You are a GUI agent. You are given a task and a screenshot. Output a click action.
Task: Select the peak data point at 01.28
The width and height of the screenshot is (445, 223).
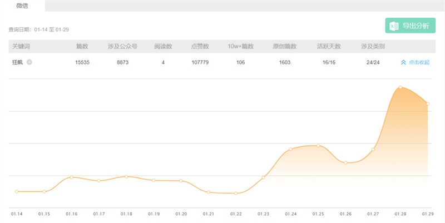pyautogui.click(x=400, y=87)
